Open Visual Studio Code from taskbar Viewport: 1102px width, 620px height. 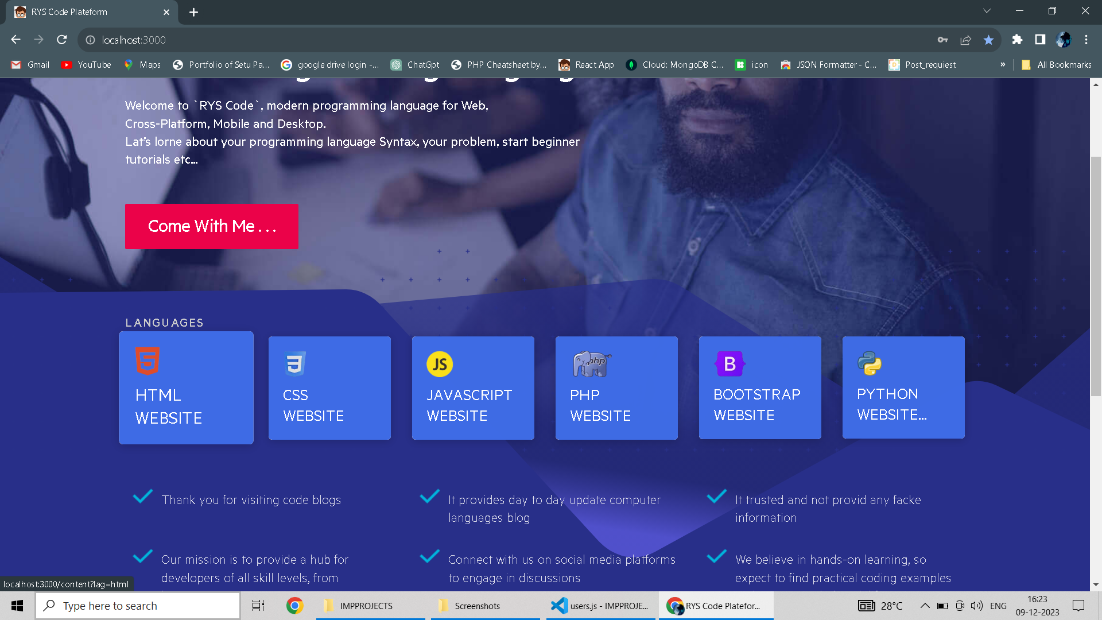click(600, 606)
